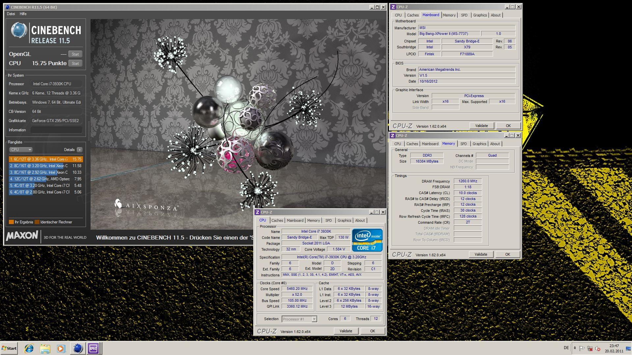The width and height of the screenshot is (632, 355).
Task: Open Memory tab in CPU-Z processor window
Action: 313,220
